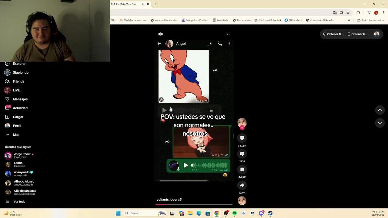388x218 pixels.
Task: Open a new browser tab
Action: tap(155, 4)
